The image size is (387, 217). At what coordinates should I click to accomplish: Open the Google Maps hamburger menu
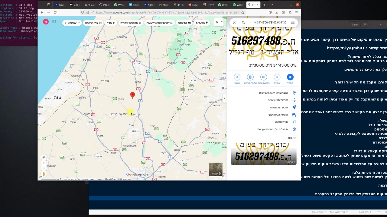293,23
